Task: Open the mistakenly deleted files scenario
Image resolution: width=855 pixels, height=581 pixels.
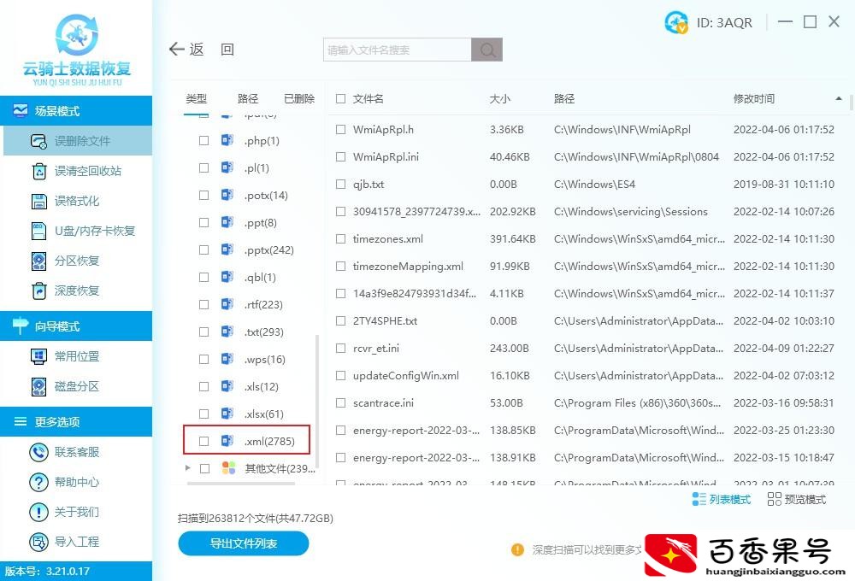Action: pyautogui.click(x=78, y=141)
